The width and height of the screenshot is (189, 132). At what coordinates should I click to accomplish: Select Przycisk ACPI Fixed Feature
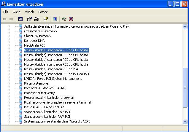(44, 107)
